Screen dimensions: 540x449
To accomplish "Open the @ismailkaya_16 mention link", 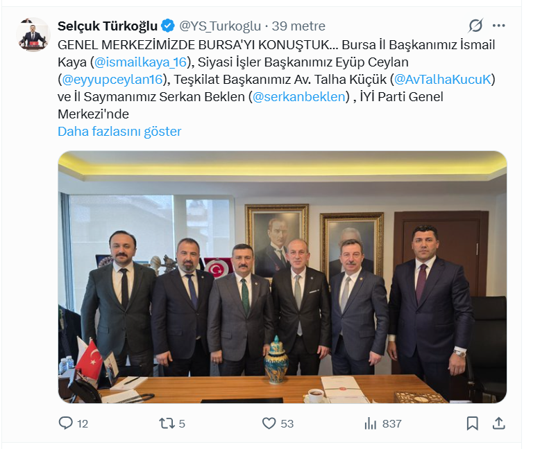I will click(140, 62).
